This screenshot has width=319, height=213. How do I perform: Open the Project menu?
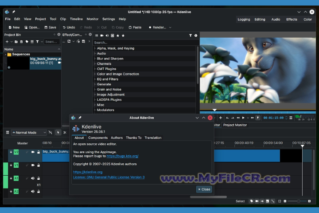pyautogui.click(x=40, y=19)
